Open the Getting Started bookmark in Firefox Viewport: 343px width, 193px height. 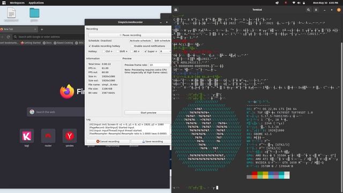[31, 43]
